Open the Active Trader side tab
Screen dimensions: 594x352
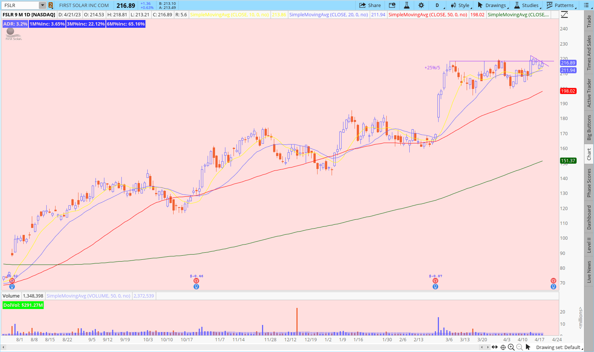tap(589, 93)
